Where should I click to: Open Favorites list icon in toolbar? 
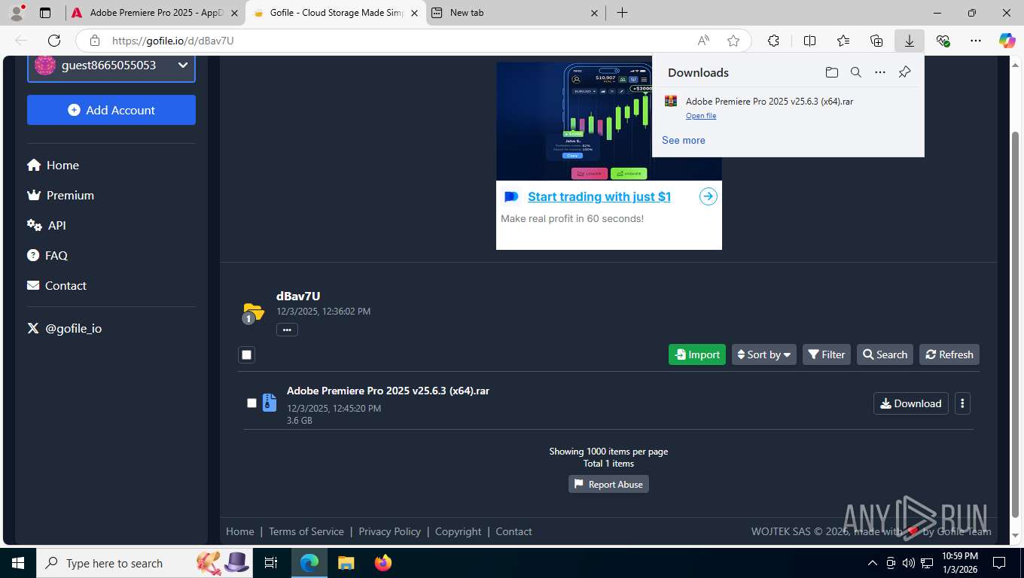pyautogui.click(x=843, y=41)
